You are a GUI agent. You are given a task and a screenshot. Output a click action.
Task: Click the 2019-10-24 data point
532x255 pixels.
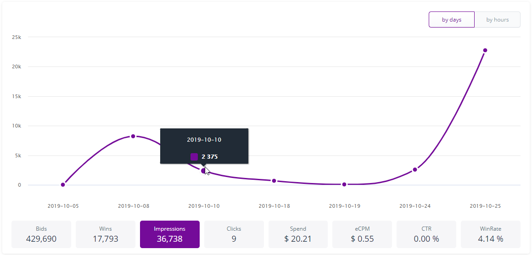[415, 170]
